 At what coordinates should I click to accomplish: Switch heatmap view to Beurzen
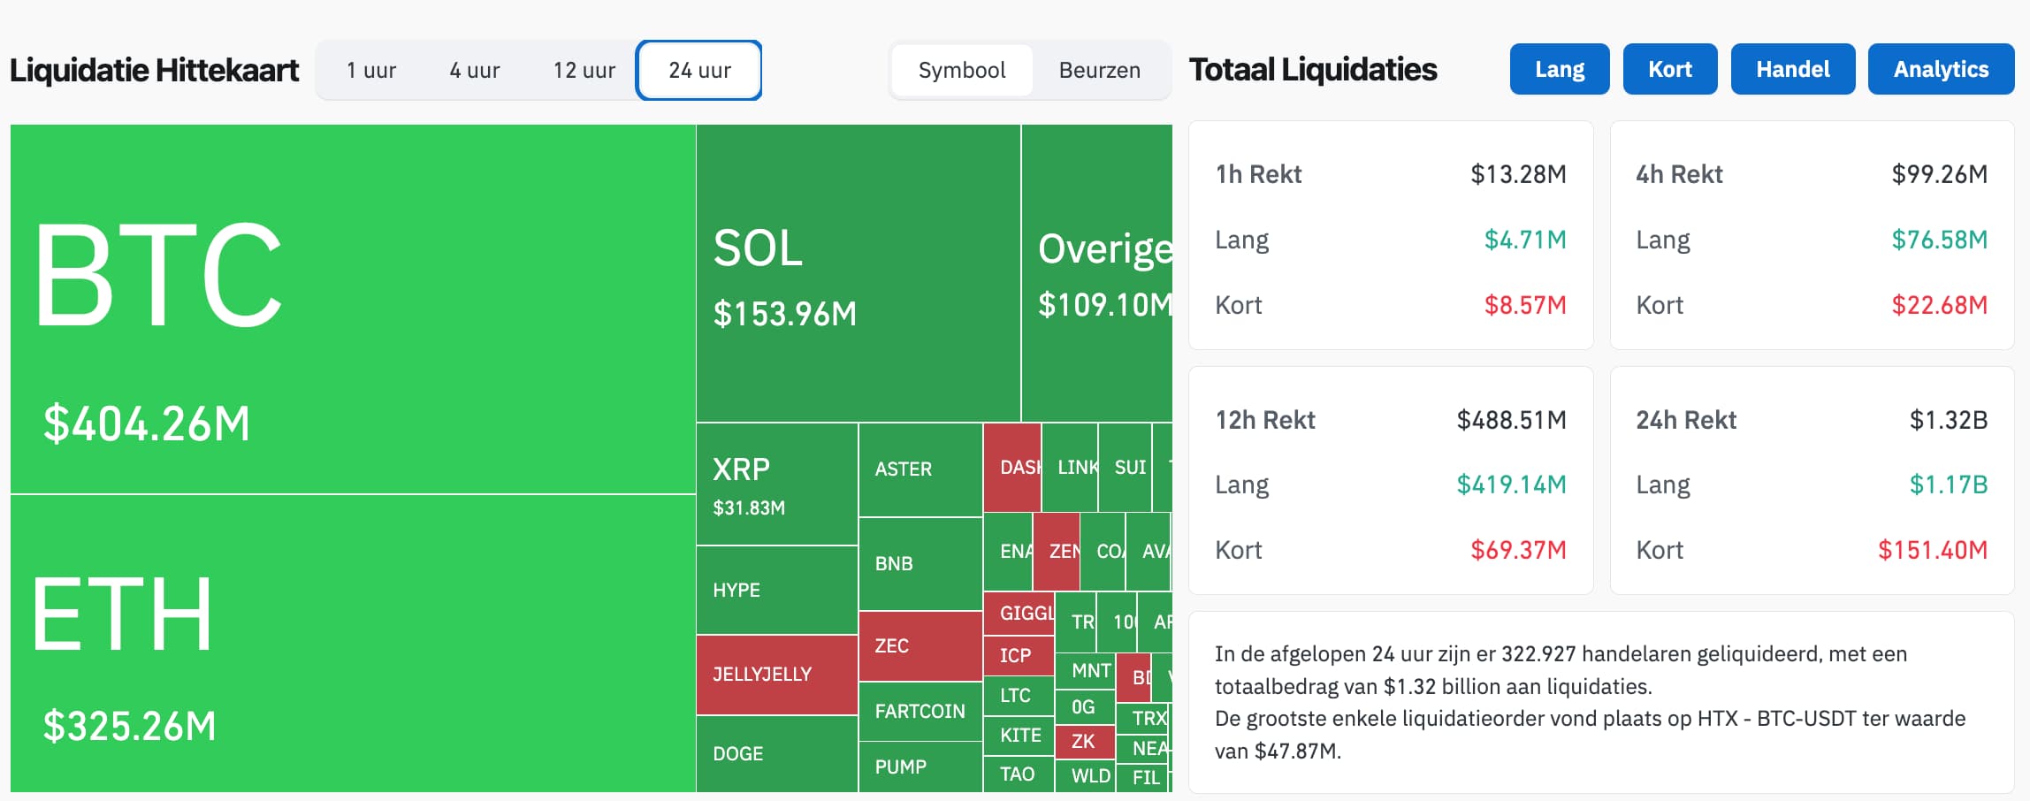pos(1099,70)
